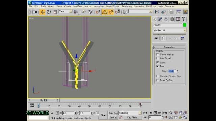Click the Size value input field
Screen dimensions: 216x121
(x=172, y=71)
